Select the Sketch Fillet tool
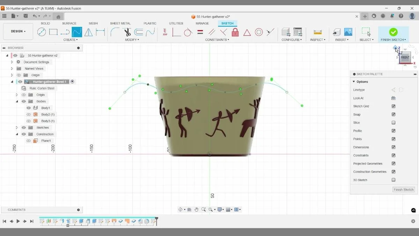This screenshot has height=236, width=419. click(x=115, y=32)
